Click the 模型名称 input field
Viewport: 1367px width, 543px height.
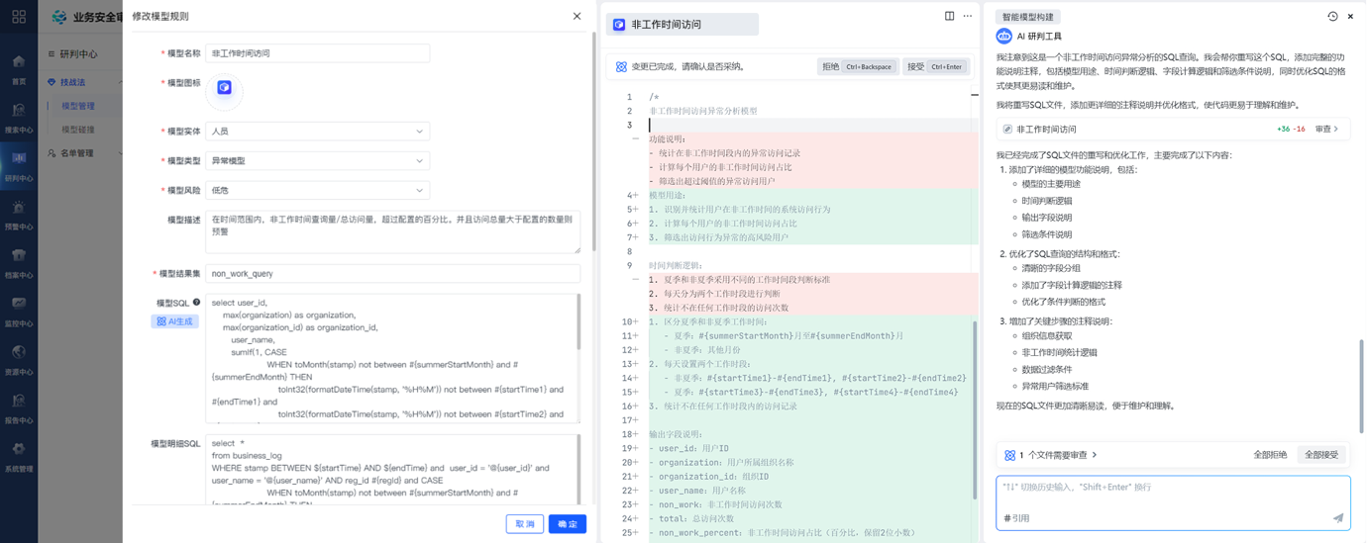[x=317, y=53]
